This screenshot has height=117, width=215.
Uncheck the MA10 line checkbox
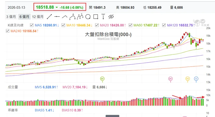point(63,25)
